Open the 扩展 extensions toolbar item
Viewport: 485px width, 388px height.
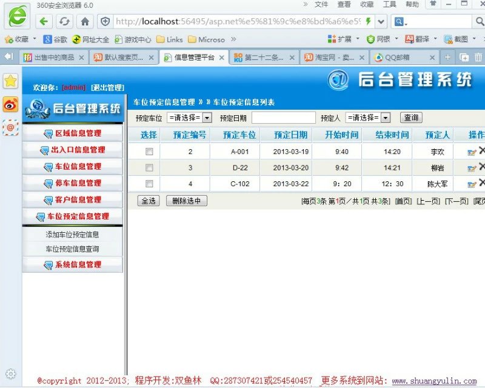340,39
